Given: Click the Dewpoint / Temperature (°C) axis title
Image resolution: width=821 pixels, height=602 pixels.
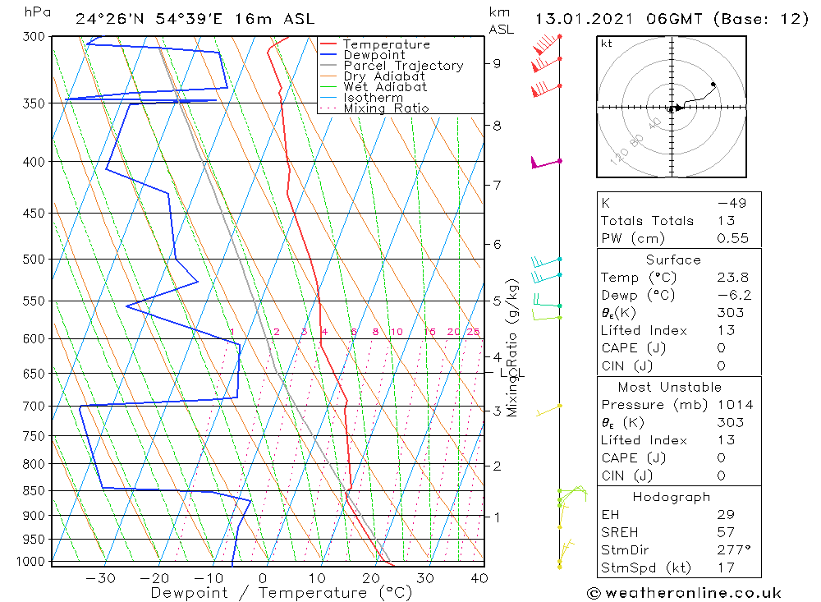Looking at the screenshot, I should [281, 593].
